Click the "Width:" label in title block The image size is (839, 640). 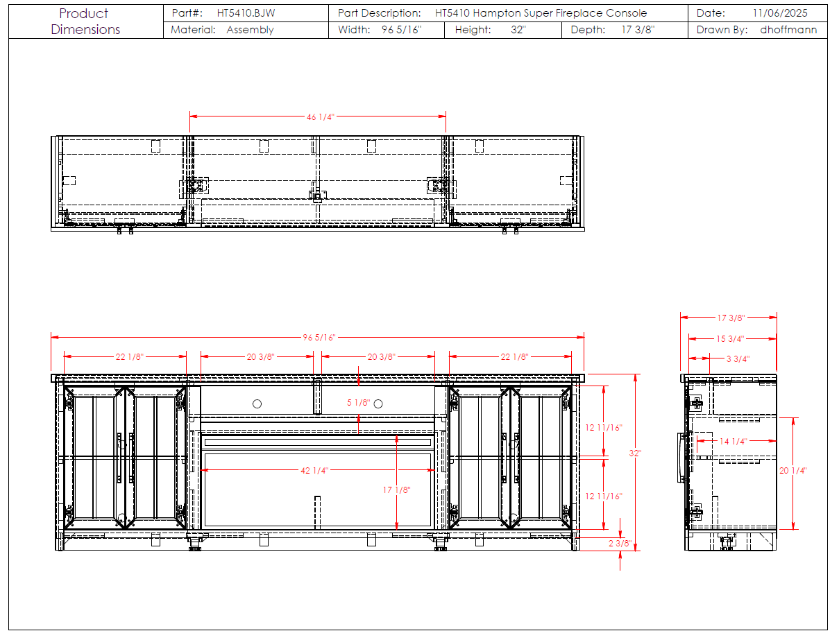[355, 30]
